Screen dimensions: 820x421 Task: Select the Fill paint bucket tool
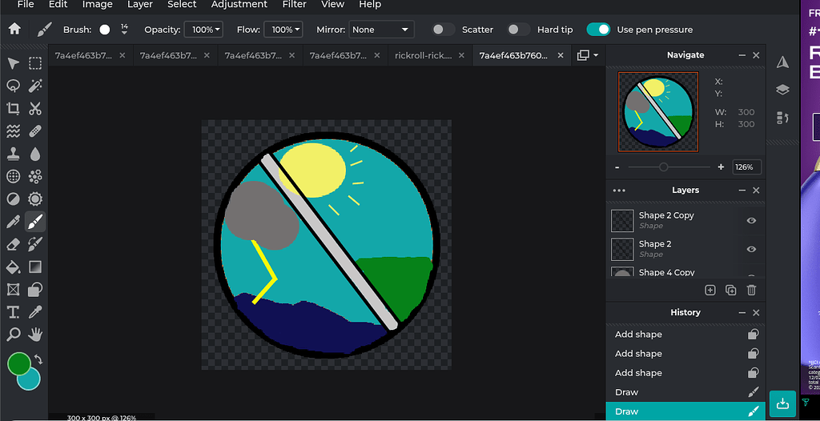[13, 267]
